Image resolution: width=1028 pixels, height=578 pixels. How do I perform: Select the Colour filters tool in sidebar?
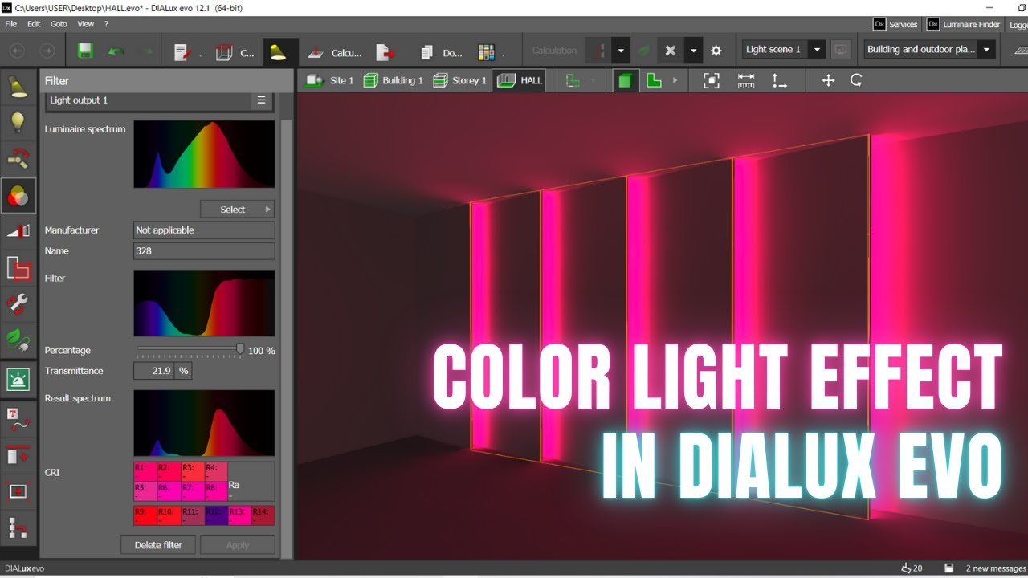click(x=18, y=195)
